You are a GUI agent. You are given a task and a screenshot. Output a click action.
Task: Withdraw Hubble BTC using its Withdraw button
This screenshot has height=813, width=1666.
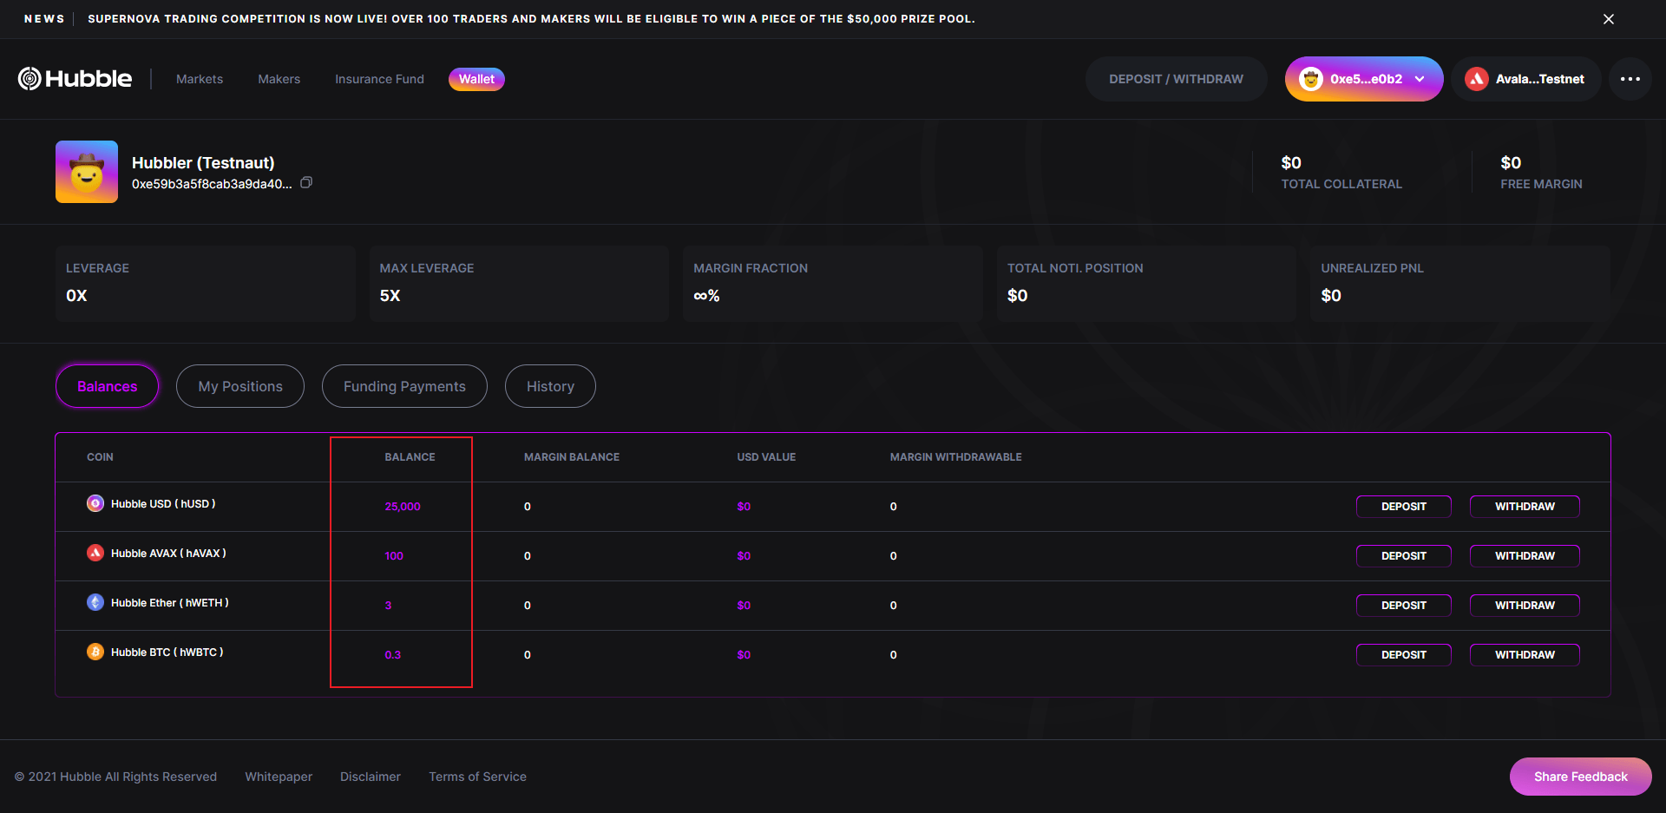click(1525, 655)
